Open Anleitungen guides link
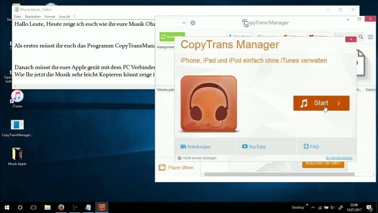This screenshot has width=378, height=213. coord(195,147)
